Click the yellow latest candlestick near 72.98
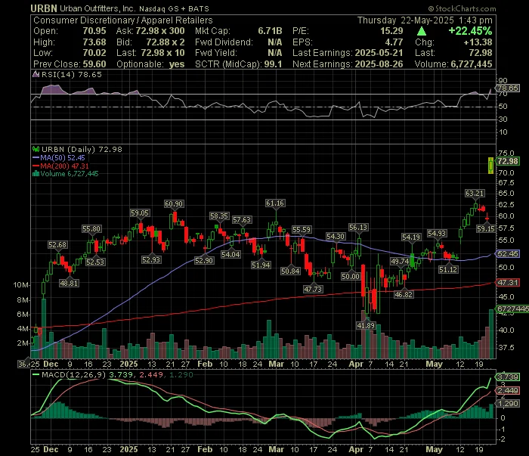 point(491,165)
